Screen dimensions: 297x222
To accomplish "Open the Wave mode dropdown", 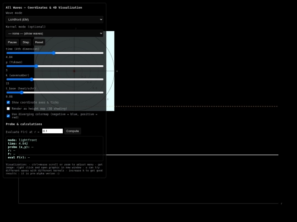I will tap(54, 19).
